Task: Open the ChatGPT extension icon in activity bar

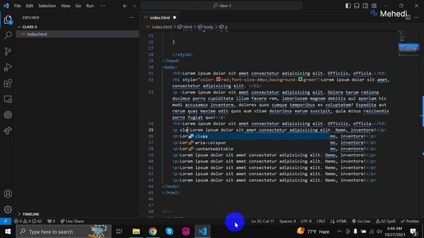Action: (8, 115)
